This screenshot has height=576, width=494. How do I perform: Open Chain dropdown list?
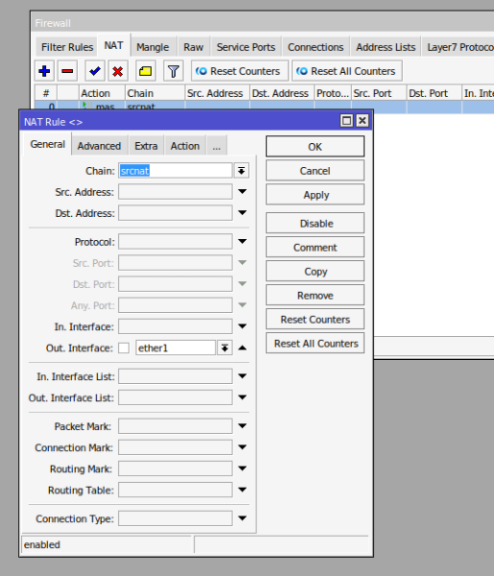click(x=241, y=171)
